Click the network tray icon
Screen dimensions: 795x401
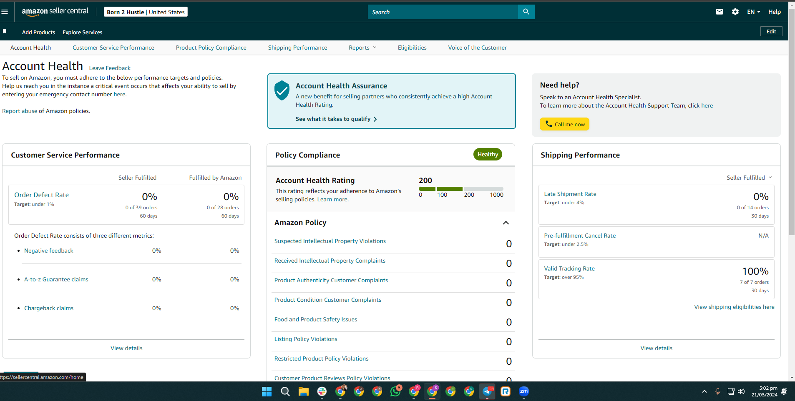(x=731, y=391)
